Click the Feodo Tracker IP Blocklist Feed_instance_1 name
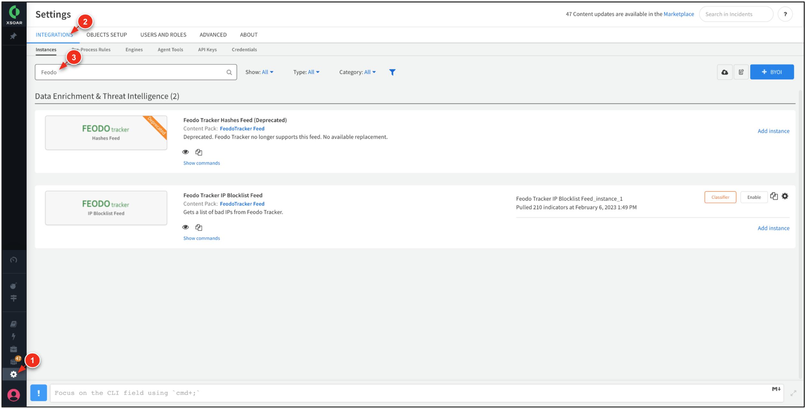806x409 pixels. 569,198
